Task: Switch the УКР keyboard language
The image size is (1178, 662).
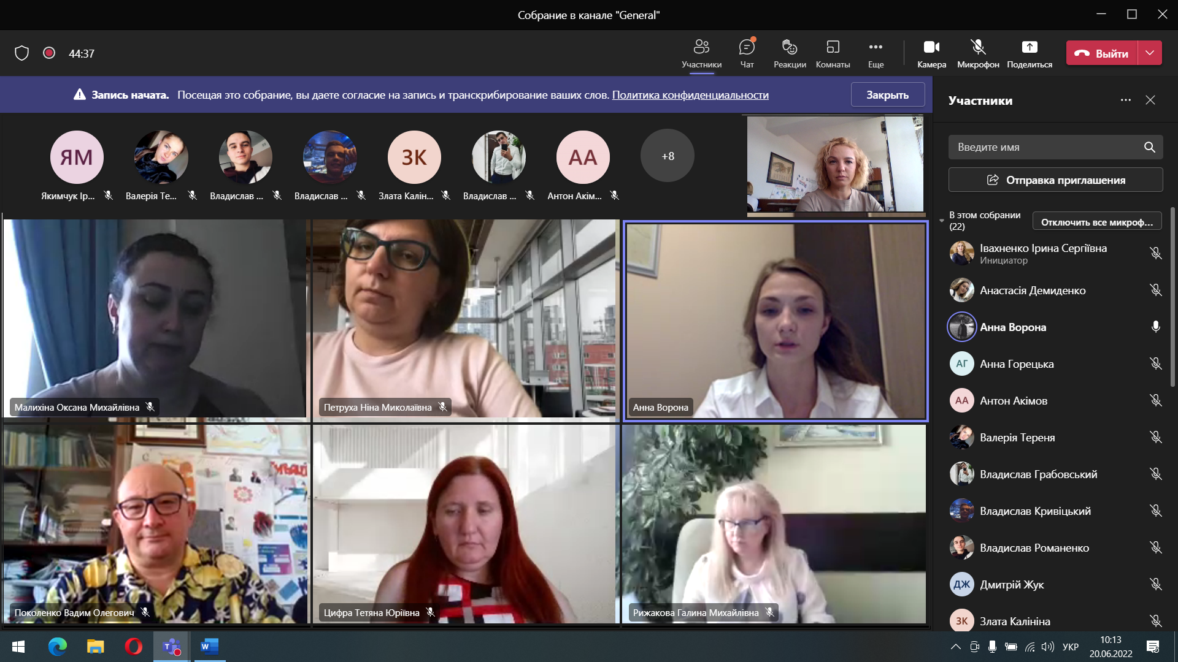Action: (x=1071, y=647)
